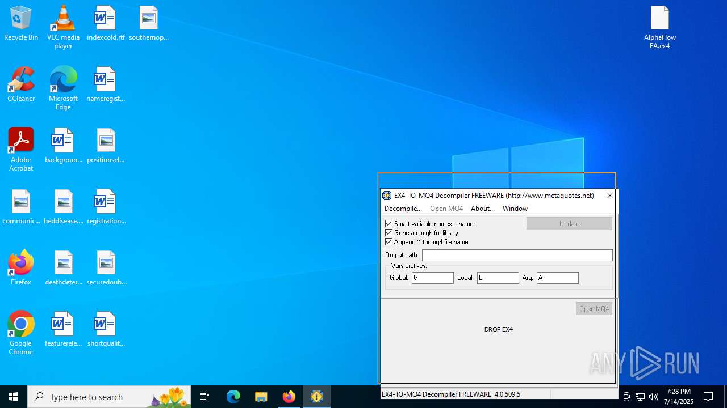The image size is (727, 408).
Task: Open Task View from taskbar
Action: [x=204, y=397]
